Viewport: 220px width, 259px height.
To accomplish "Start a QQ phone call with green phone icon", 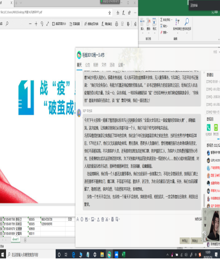I will coord(209,127).
